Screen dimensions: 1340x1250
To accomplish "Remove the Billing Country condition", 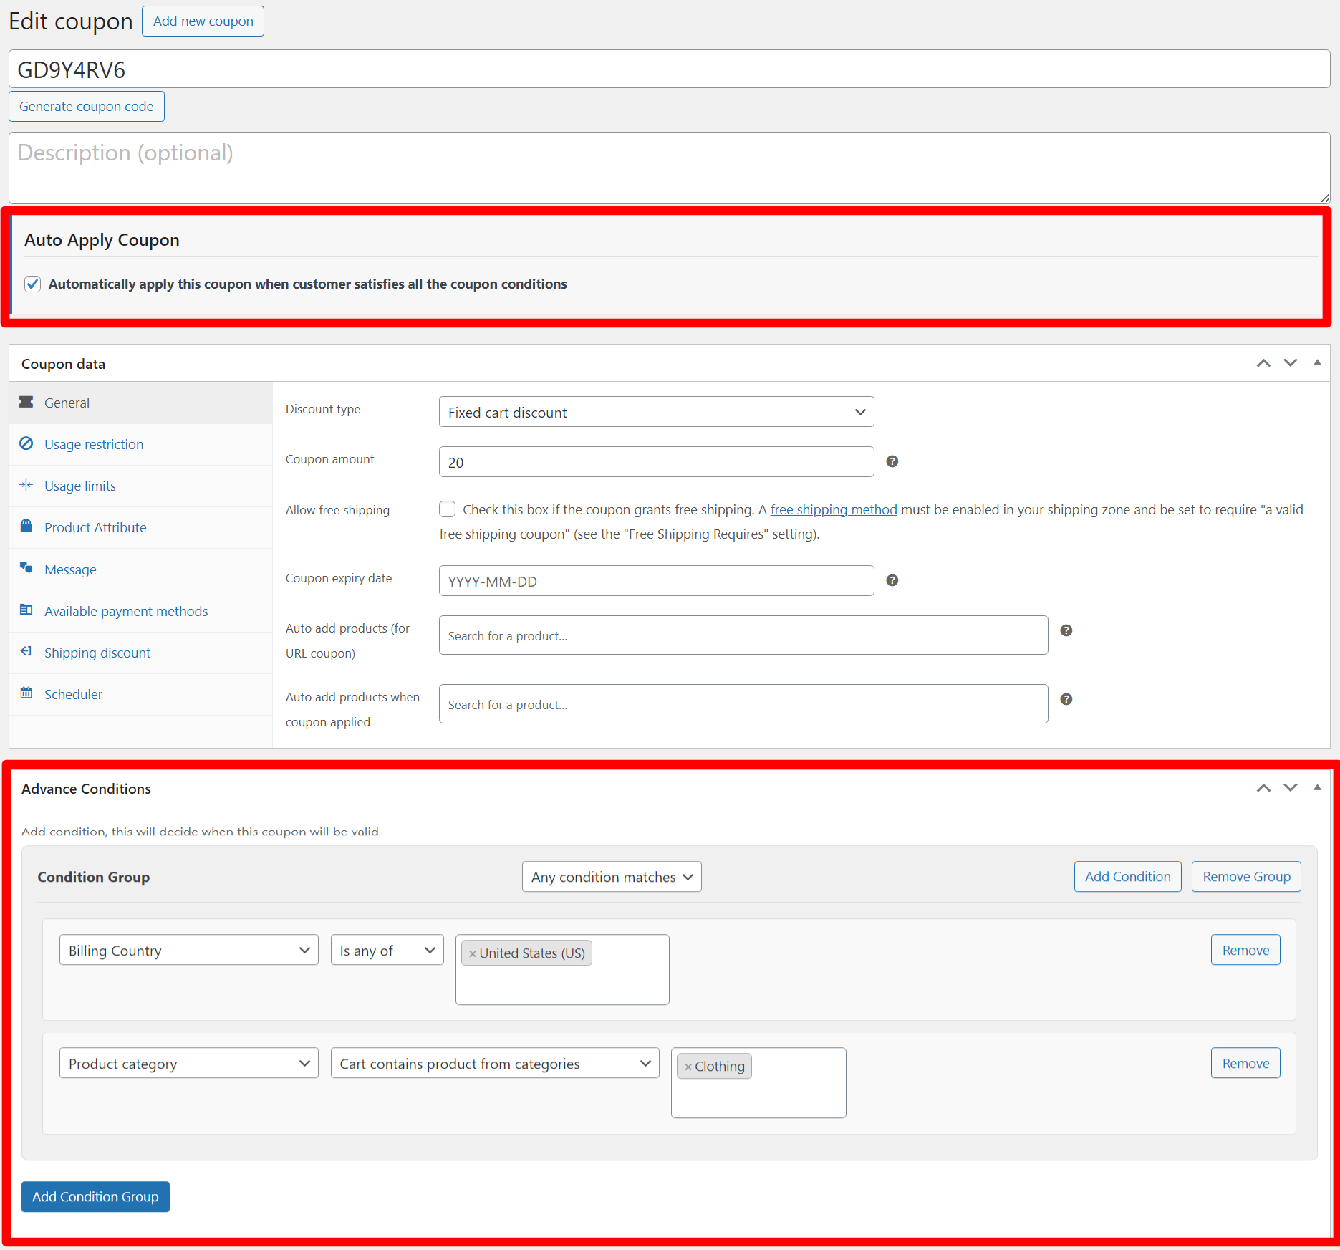I will (x=1245, y=950).
